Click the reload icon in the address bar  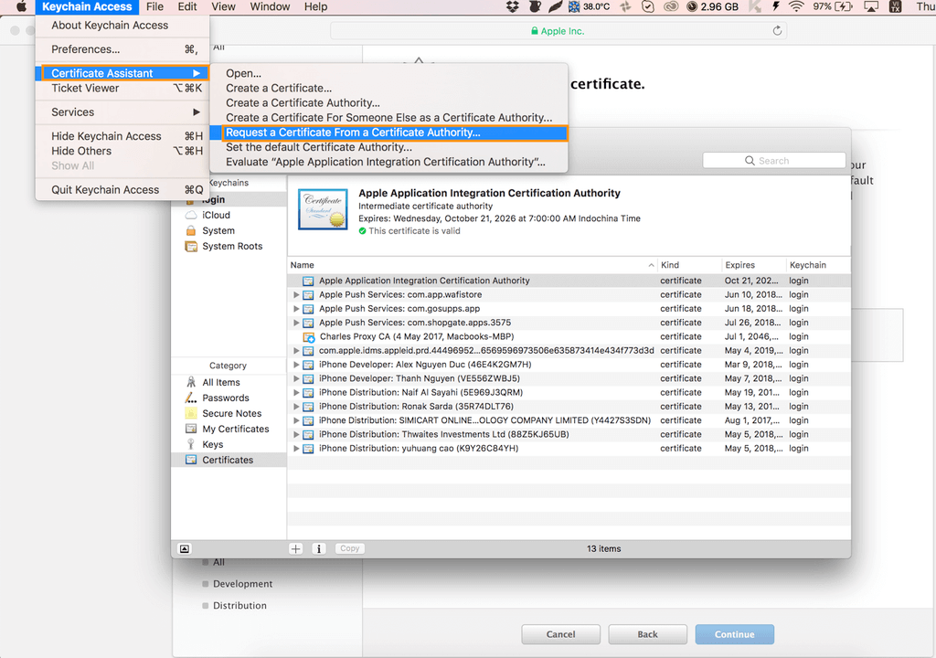coord(777,30)
